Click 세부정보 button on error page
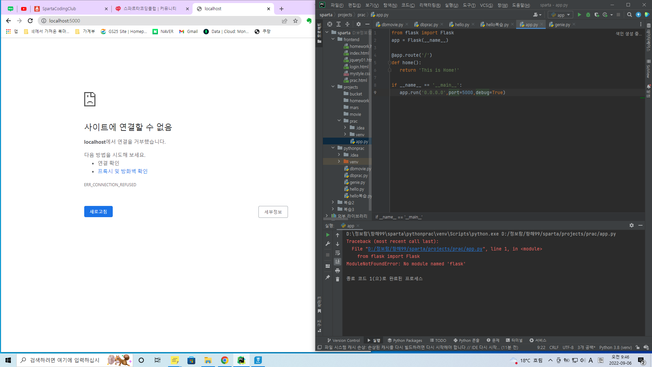This screenshot has height=367, width=652. 273,212
